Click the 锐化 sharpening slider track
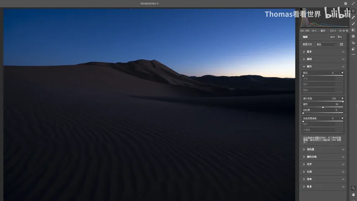Image resolution: width=357 pixels, height=201 pixels. [323, 75]
